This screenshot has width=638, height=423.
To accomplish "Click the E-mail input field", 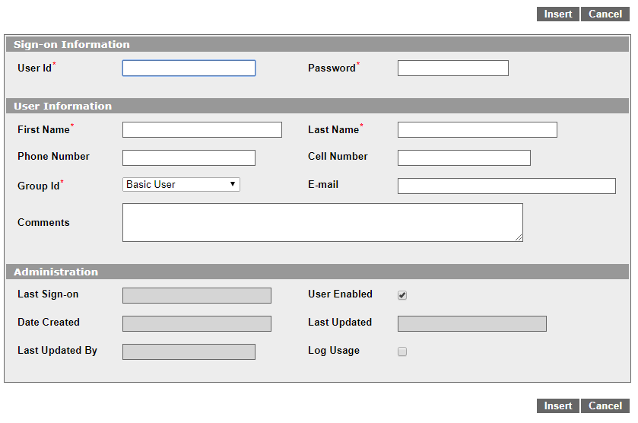I will tap(506, 186).
